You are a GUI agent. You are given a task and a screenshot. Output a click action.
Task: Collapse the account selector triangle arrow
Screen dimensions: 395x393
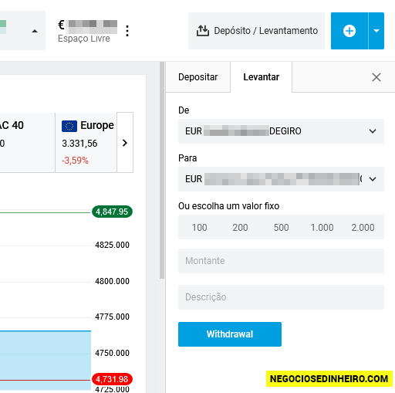(x=35, y=31)
